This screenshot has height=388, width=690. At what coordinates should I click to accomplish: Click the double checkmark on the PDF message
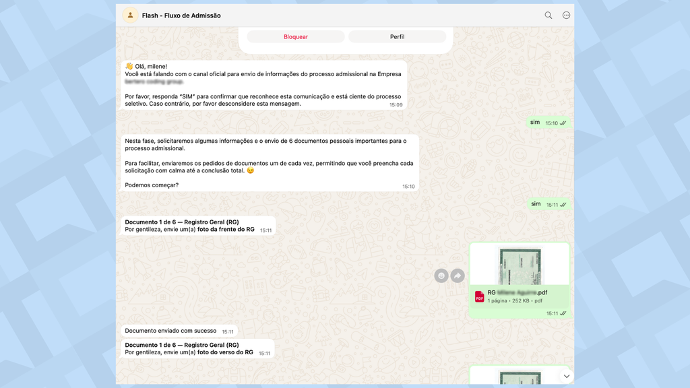tap(564, 313)
